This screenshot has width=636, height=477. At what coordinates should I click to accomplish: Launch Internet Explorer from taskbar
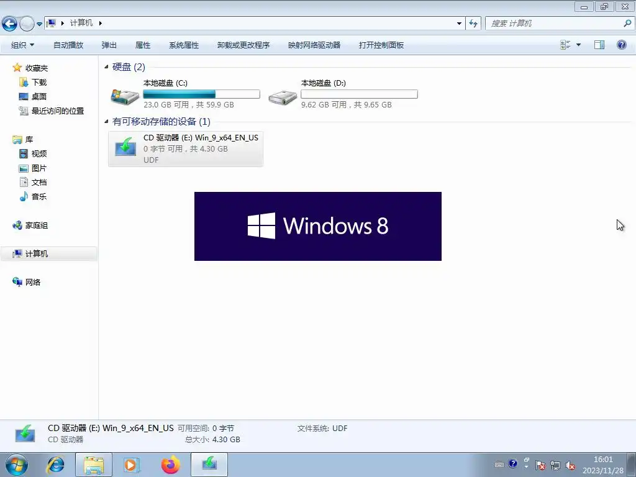point(55,465)
